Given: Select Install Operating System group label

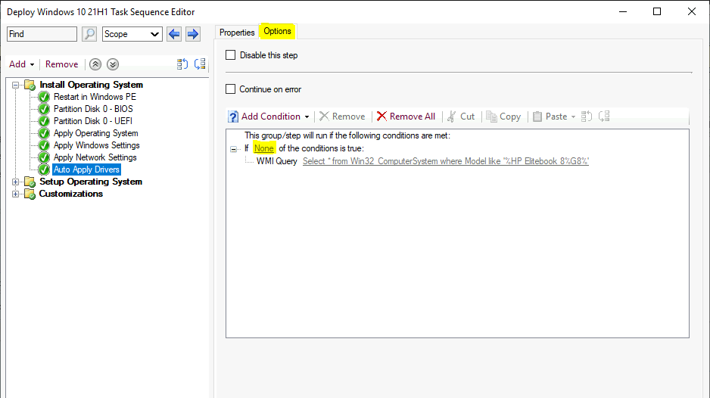Looking at the screenshot, I should tap(91, 85).
